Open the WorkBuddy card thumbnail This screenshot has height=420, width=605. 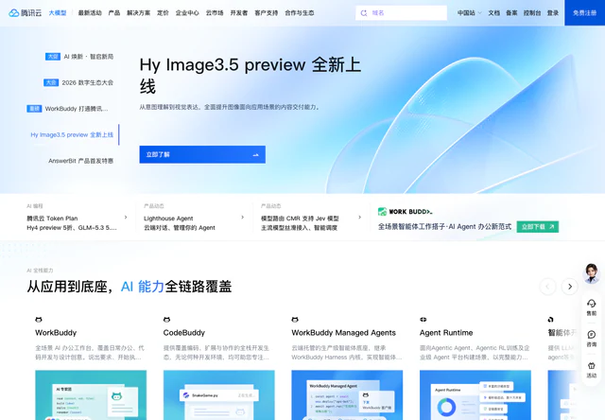point(91,394)
